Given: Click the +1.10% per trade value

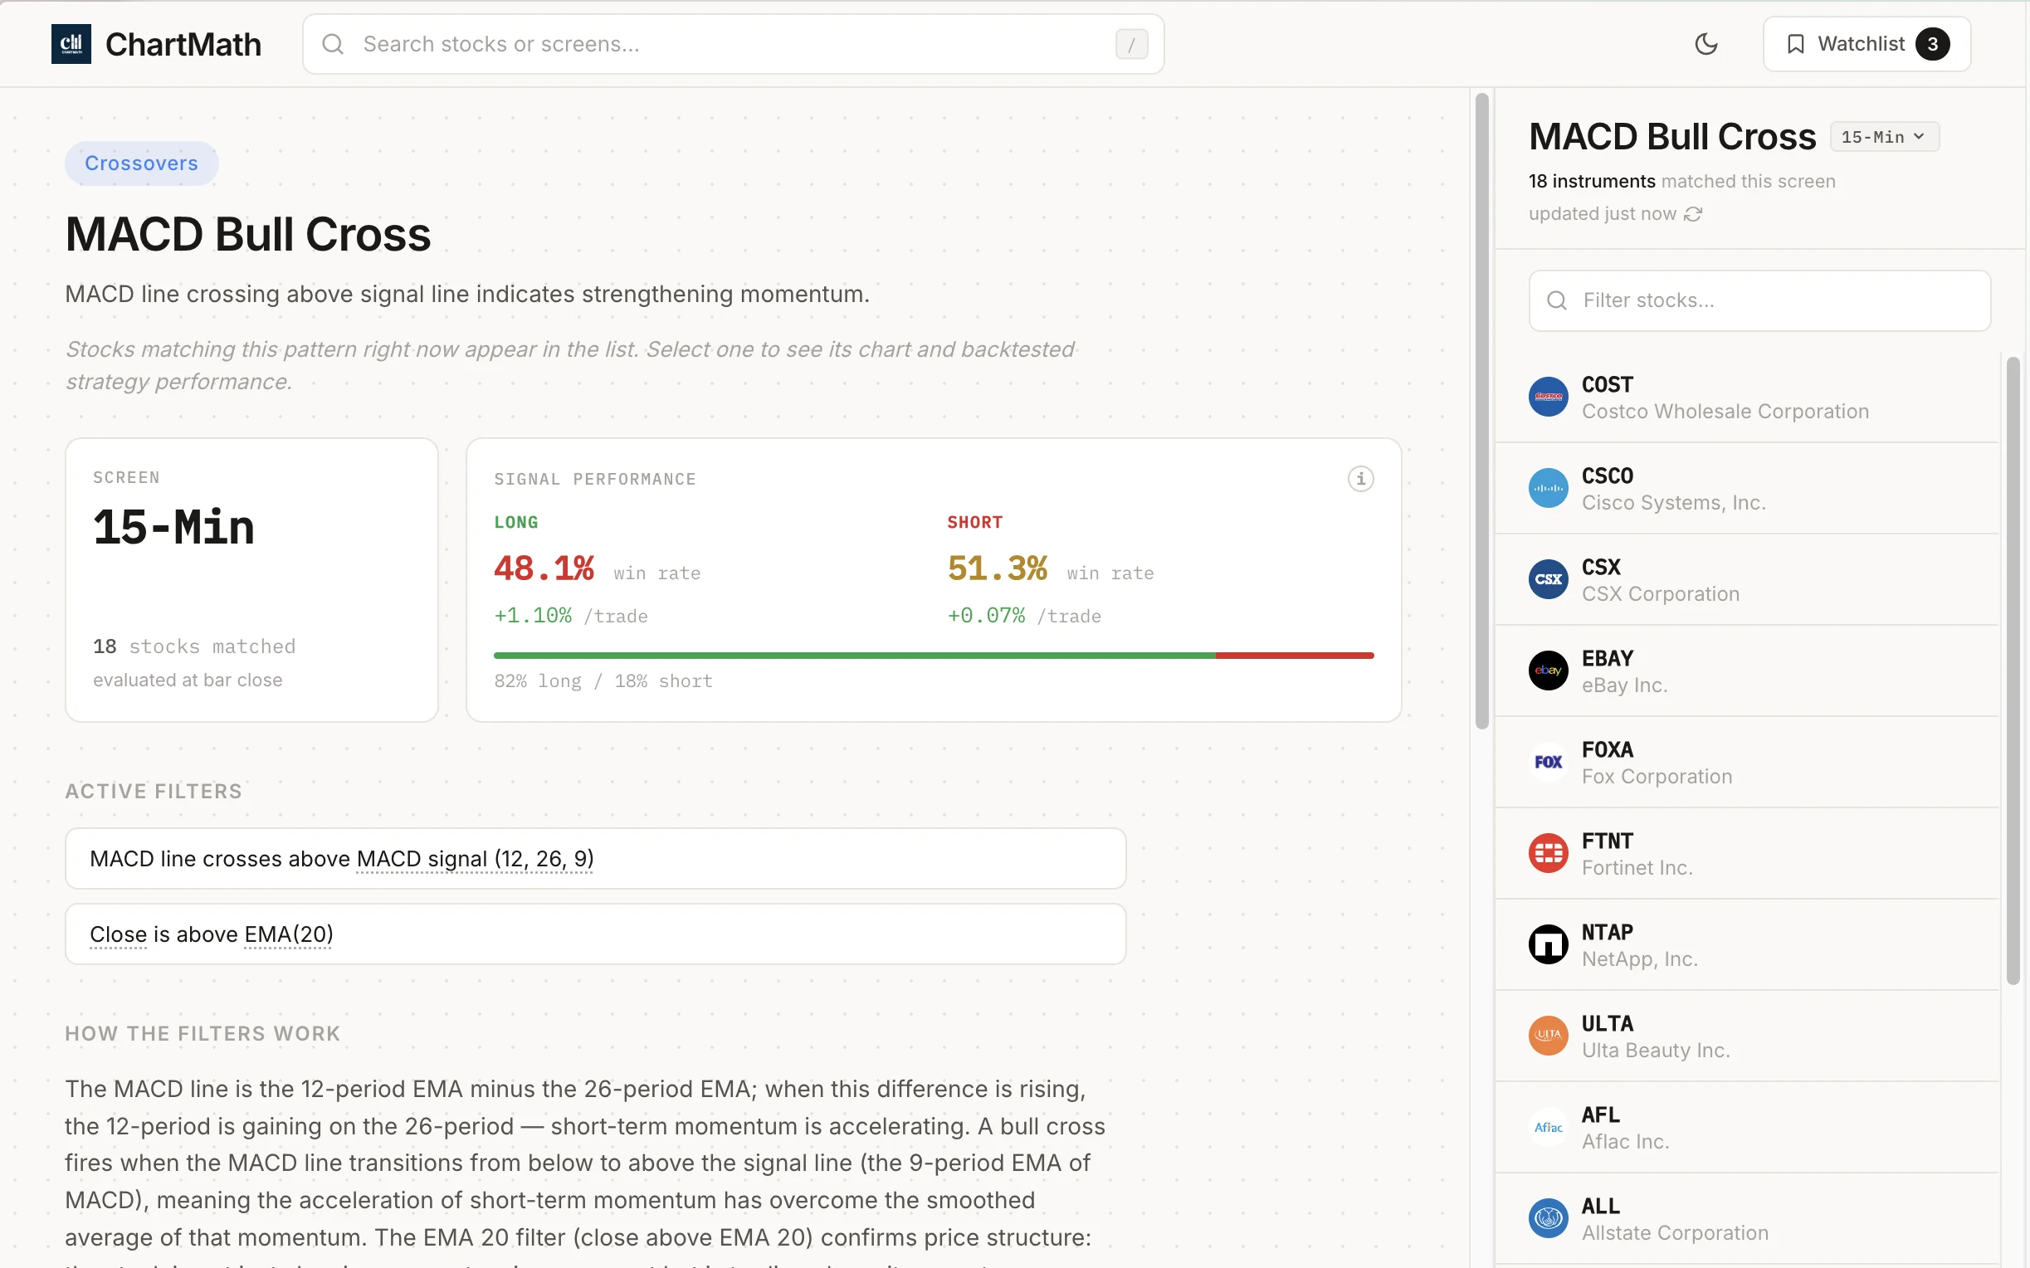Looking at the screenshot, I should pyautogui.click(x=533, y=617).
